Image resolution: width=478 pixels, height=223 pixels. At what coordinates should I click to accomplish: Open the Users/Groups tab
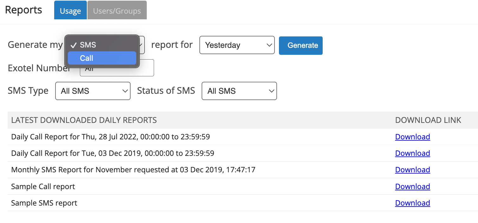click(117, 10)
